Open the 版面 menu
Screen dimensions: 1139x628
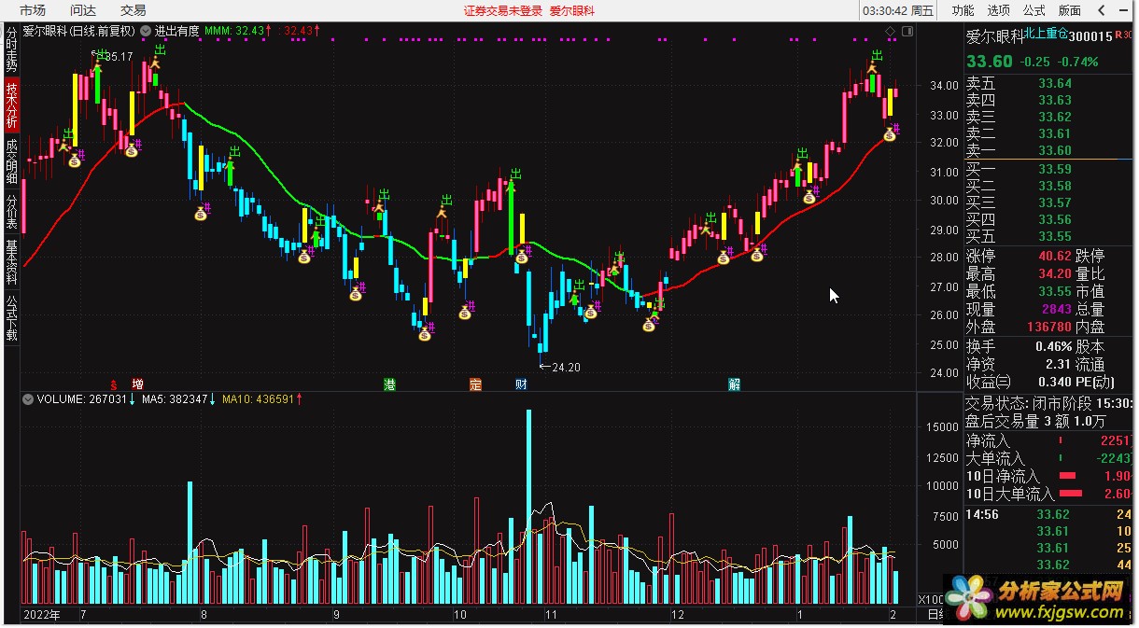point(1069,10)
